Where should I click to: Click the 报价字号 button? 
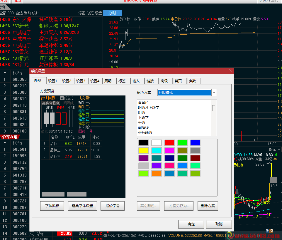tap(113, 206)
